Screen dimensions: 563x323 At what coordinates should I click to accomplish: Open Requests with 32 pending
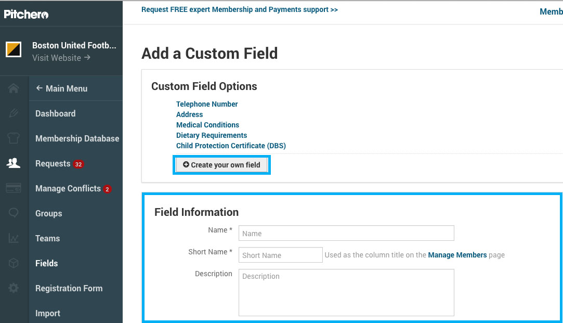(x=53, y=163)
